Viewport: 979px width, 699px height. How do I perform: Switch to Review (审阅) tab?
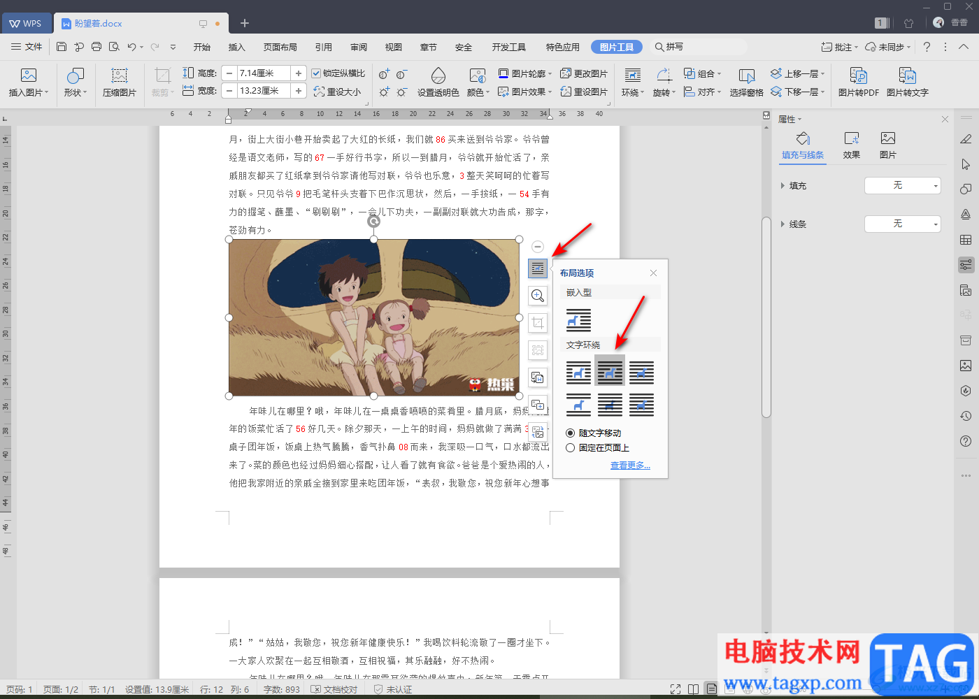coord(359,47)
